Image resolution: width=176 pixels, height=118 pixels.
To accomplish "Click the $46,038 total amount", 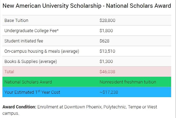I will [107, 72].
